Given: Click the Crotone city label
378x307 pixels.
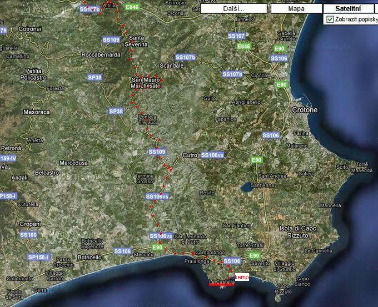Looking at the screenshot, I should (304, 110).
